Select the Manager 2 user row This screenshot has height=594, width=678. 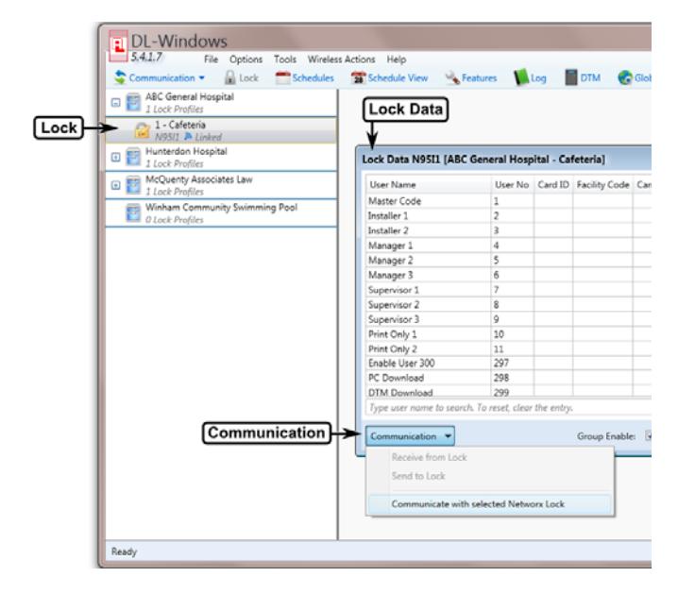(508, 261)
